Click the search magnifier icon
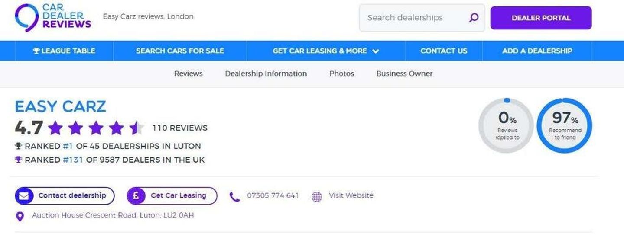Screen dimensions: 624x240 pyautogui.click(x=474, y=18)
